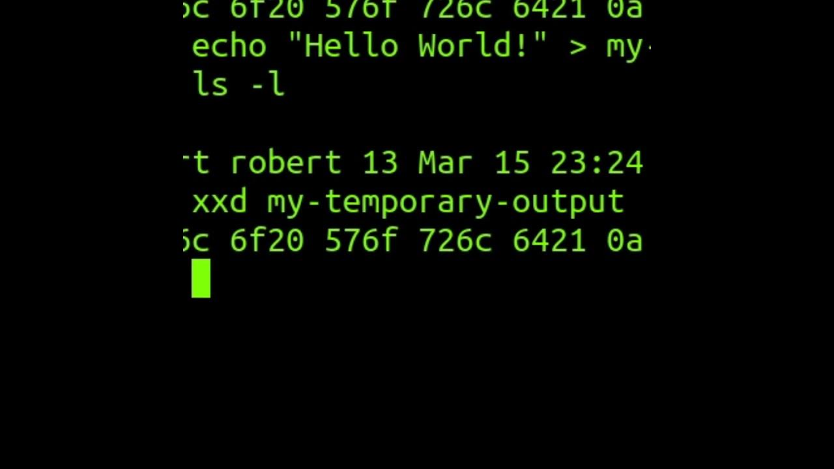Viewport: 834px width, 469px height.
Task: Click the month "Mar" in the listing
Action: pyautogui.click(x=446, y=163)
